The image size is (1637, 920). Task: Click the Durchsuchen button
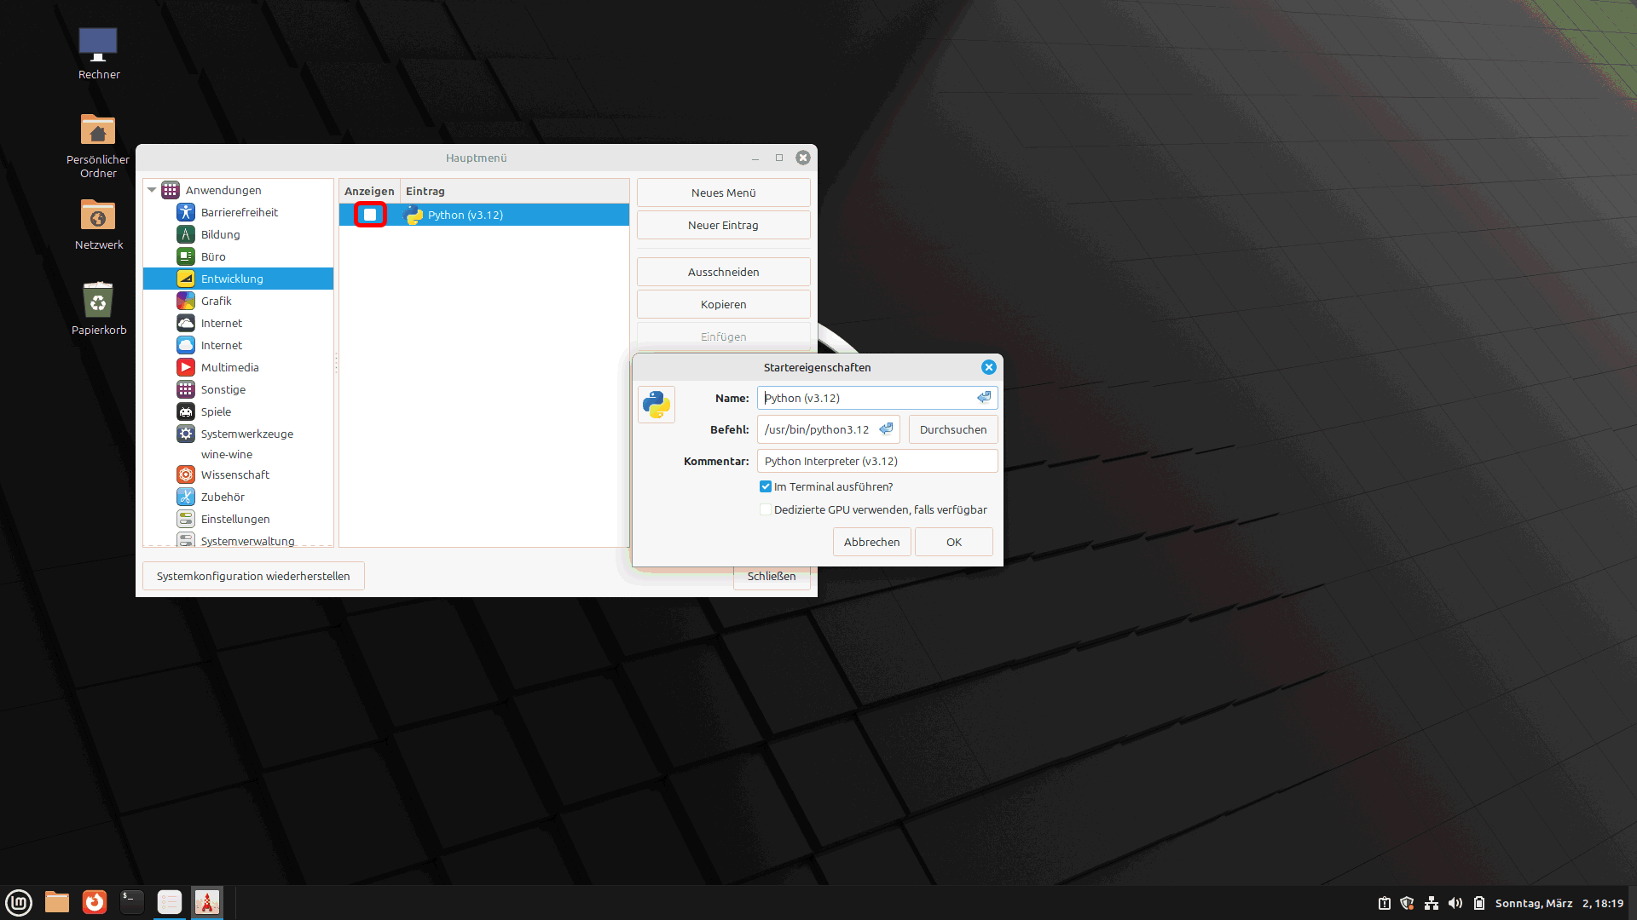tap(952, 429)
